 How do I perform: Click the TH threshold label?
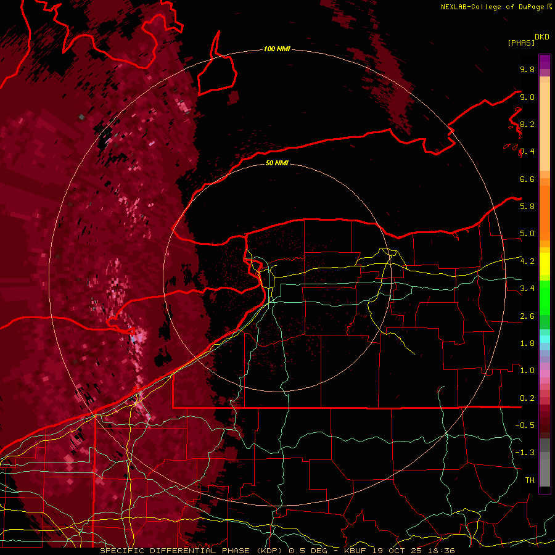(530, 480)
